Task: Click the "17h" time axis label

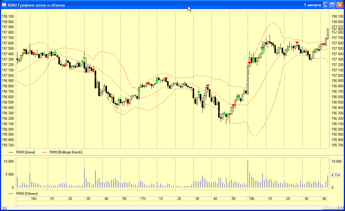Action: (x=143, y=199)
